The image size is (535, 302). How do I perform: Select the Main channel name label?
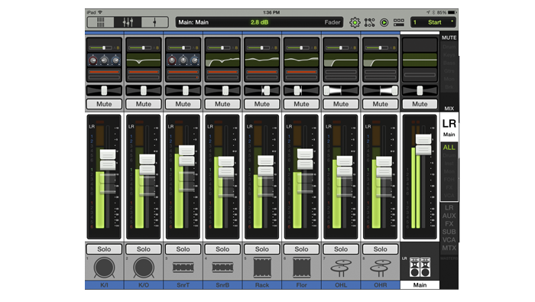pyautogui.click(x=420, y=285)
